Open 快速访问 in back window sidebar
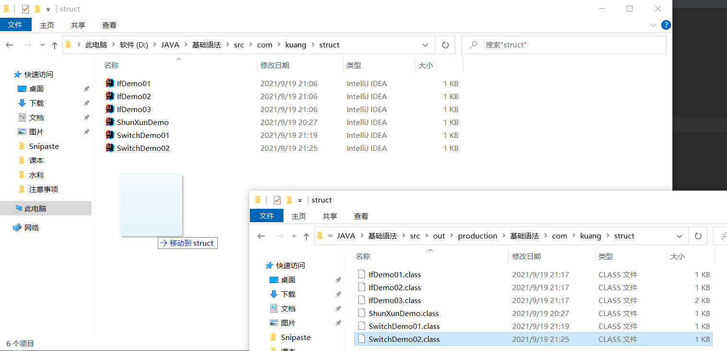 coord(34,75)
